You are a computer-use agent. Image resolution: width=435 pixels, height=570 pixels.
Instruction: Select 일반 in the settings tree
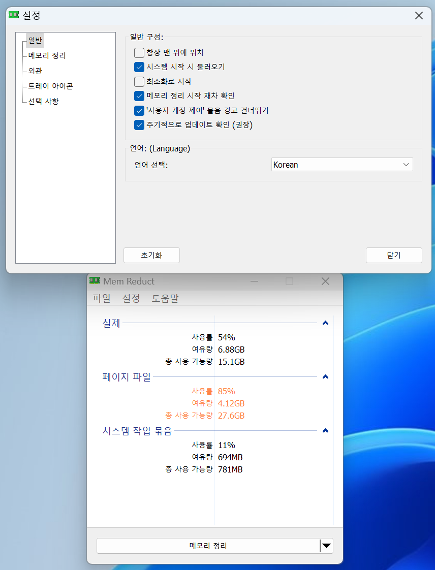pos(35,40)
